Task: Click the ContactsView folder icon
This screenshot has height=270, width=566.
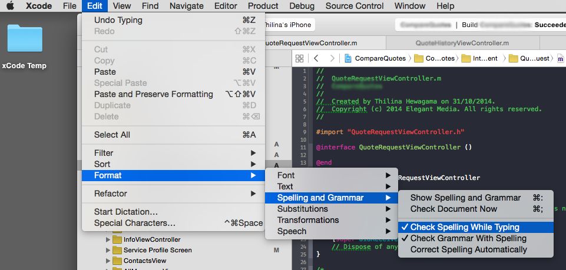Action: pos(117,261)
